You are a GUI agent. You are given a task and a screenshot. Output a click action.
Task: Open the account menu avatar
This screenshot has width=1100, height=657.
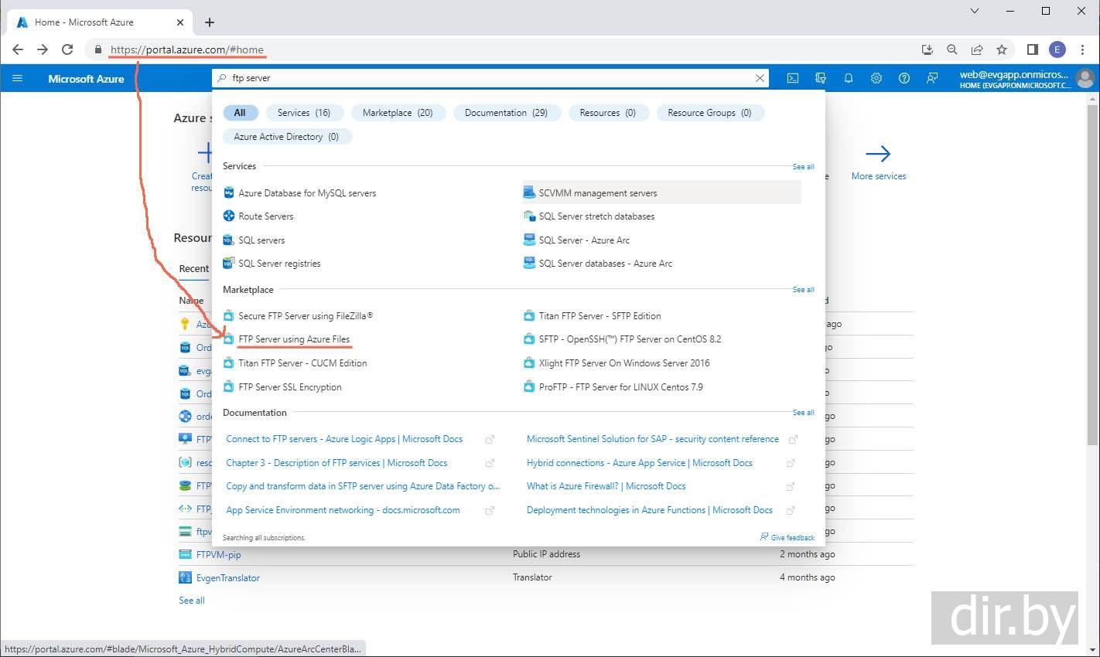tap(1085, 78)
